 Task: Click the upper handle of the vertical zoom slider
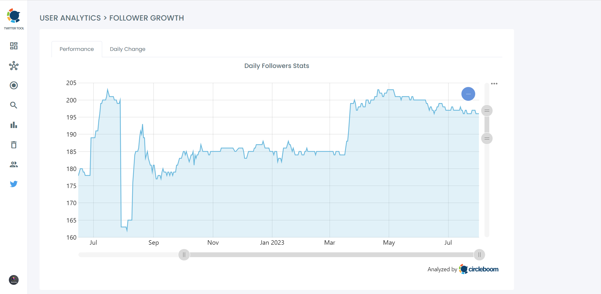point(487,111)
